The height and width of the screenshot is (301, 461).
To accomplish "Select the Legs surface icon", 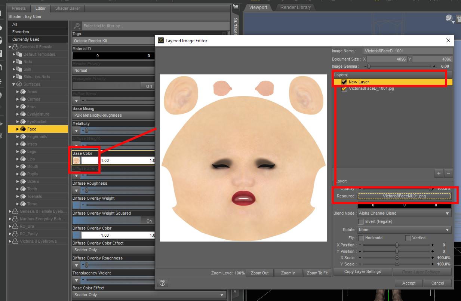I will [x=23, y=151].
